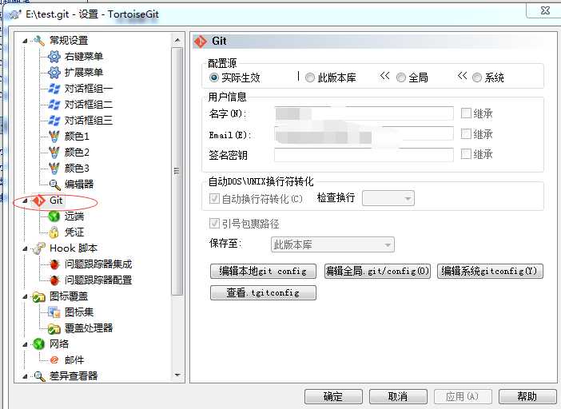Click the @ icon beside 邮件
This screenshot has height=409, width=561.
[54, 360]
